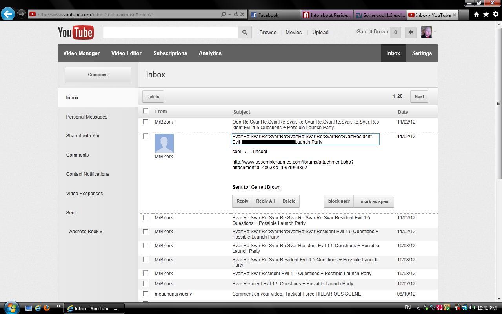Click the browser forward arrow
Viewport: 502px width, 314px height.
pos(22,14)
